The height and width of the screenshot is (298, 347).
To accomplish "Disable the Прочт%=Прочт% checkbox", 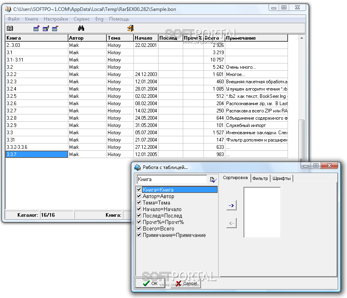I will tap(139, 222).
